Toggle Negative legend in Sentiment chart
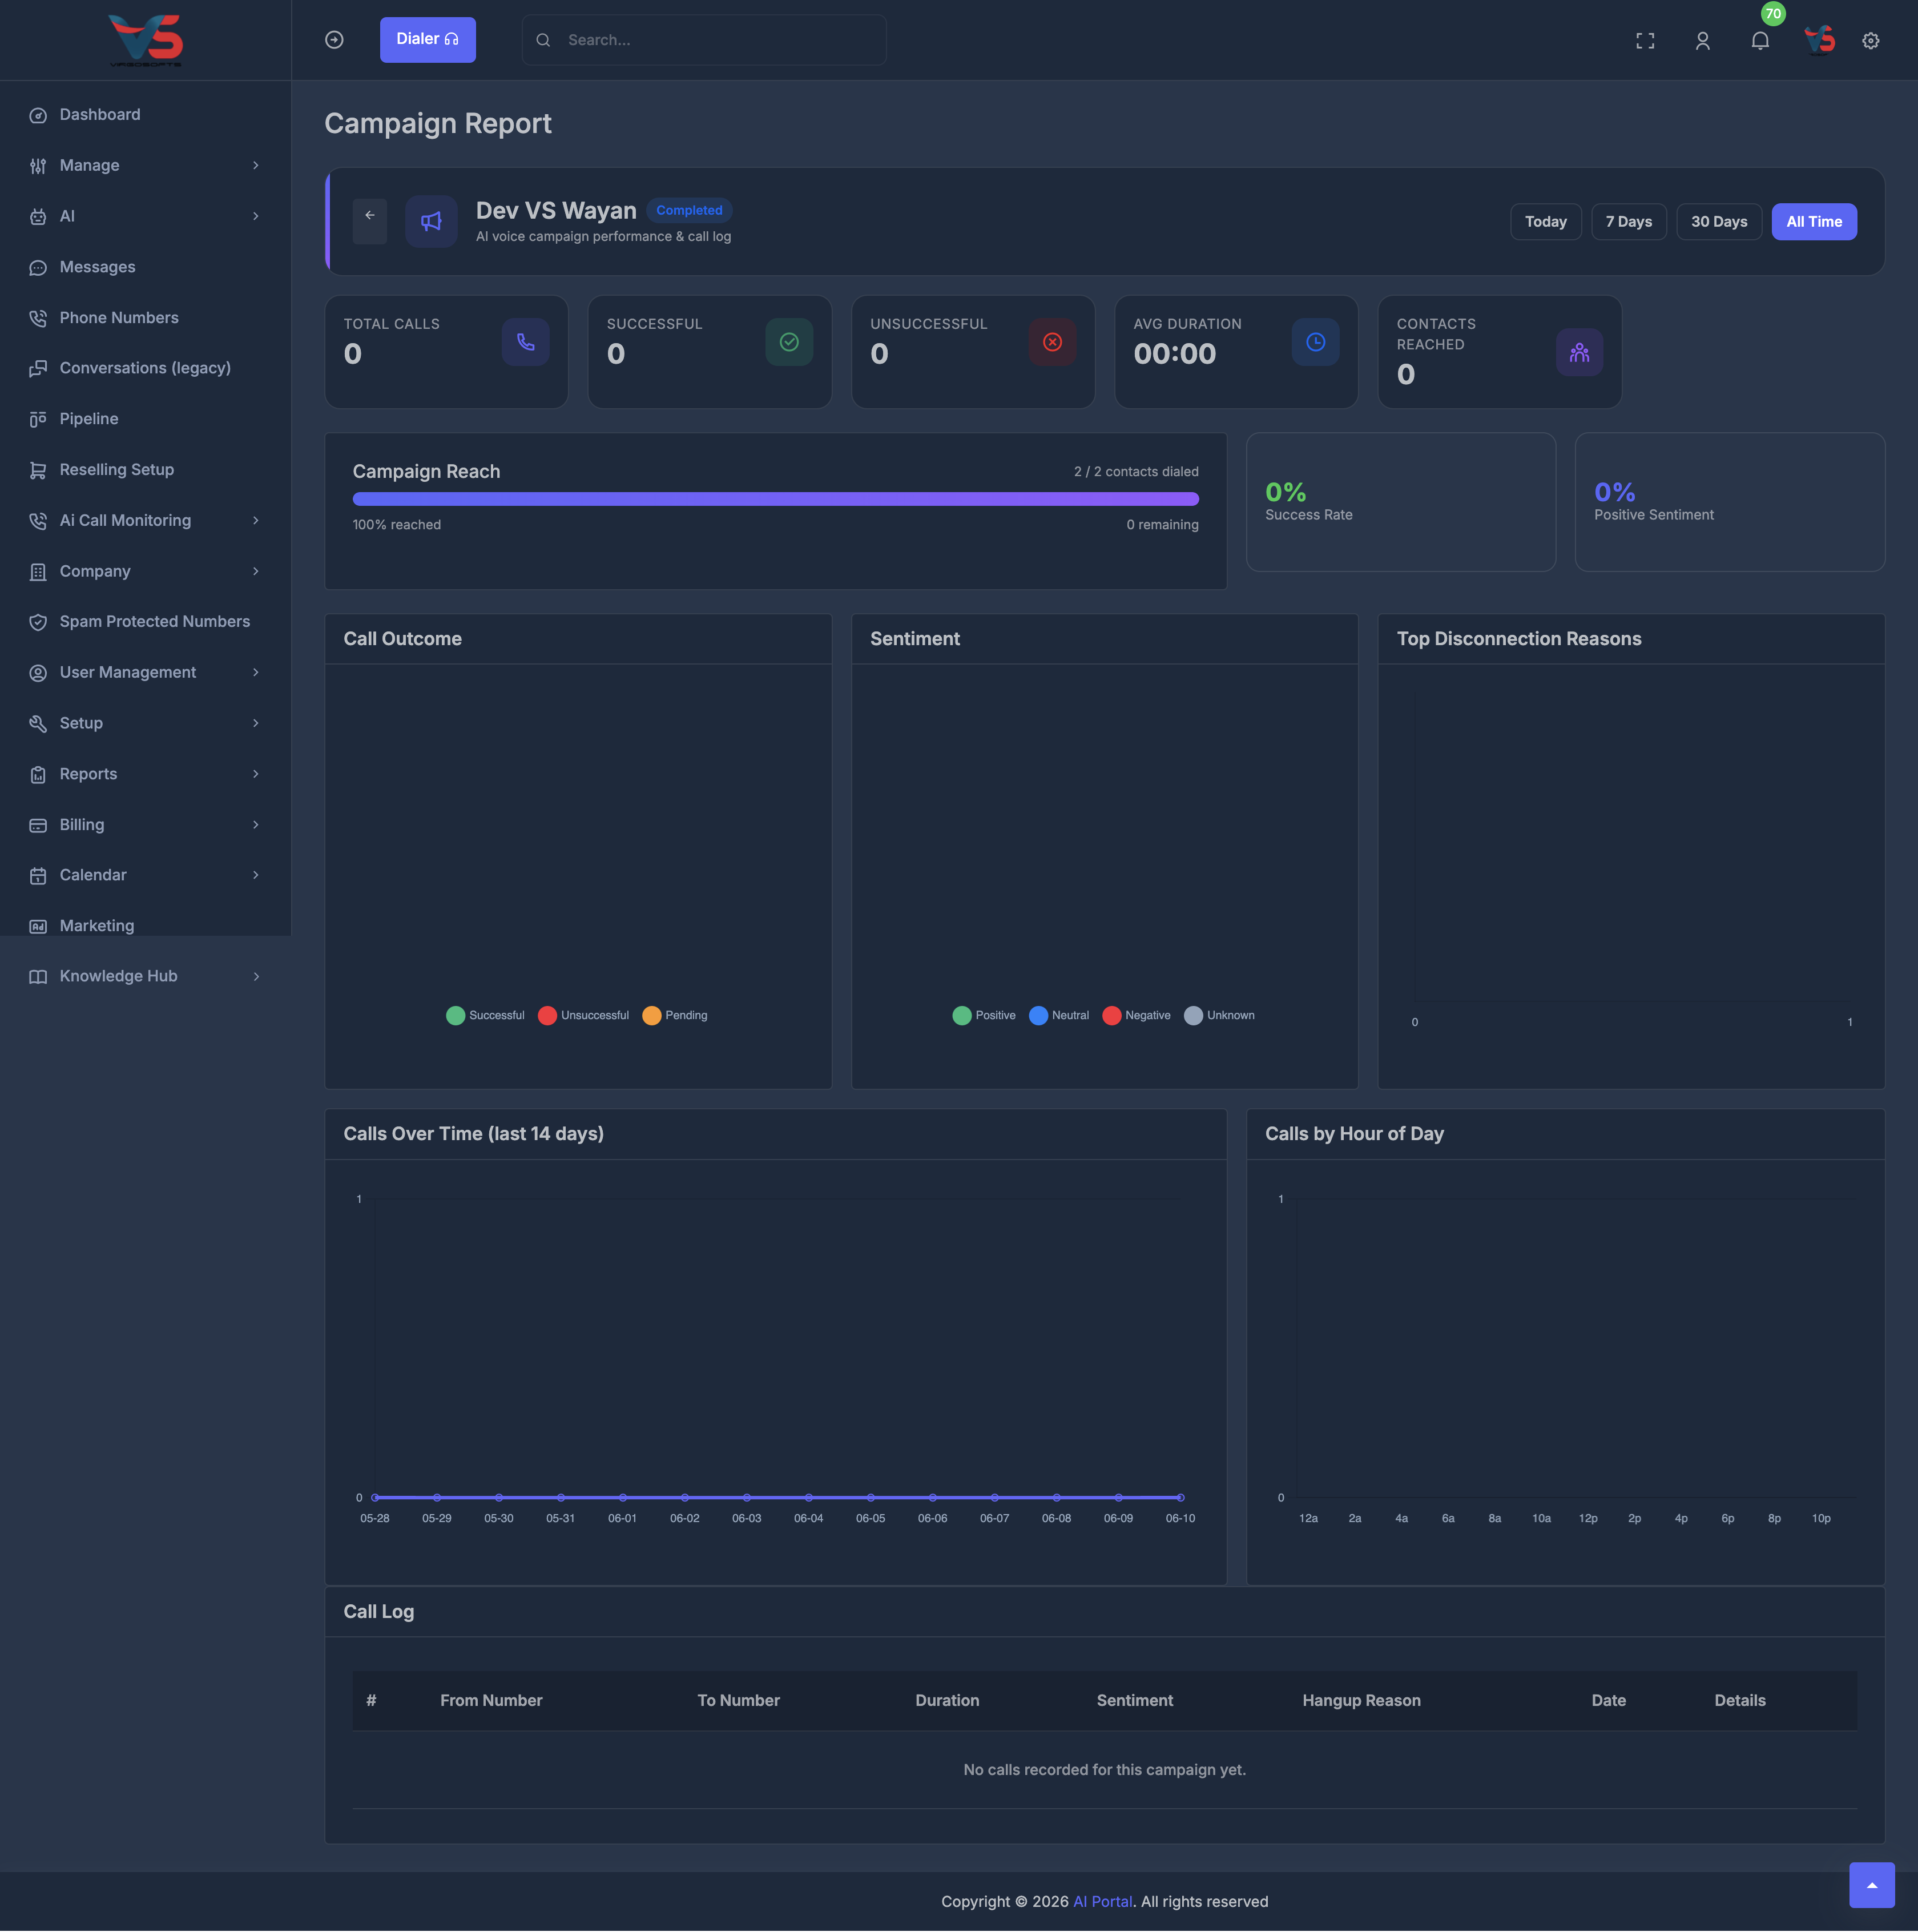Image resolution: width=1918 pixels, height=1932 pixels. pos(1136,1015)
